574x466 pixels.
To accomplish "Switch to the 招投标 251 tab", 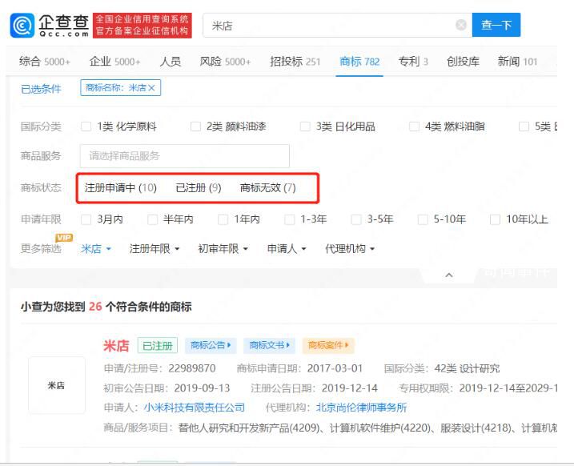I will click(295, 61).
